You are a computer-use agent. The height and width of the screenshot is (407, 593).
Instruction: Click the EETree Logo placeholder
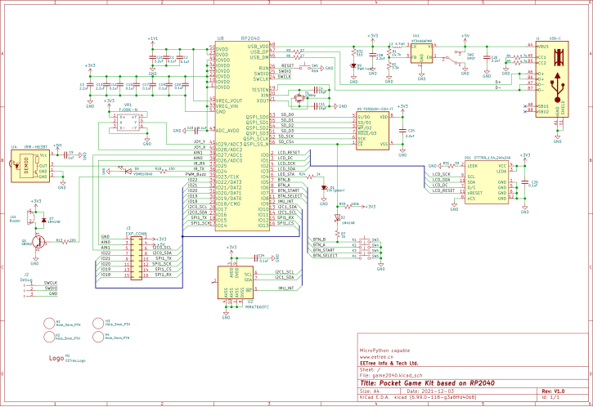coord(56,358)
